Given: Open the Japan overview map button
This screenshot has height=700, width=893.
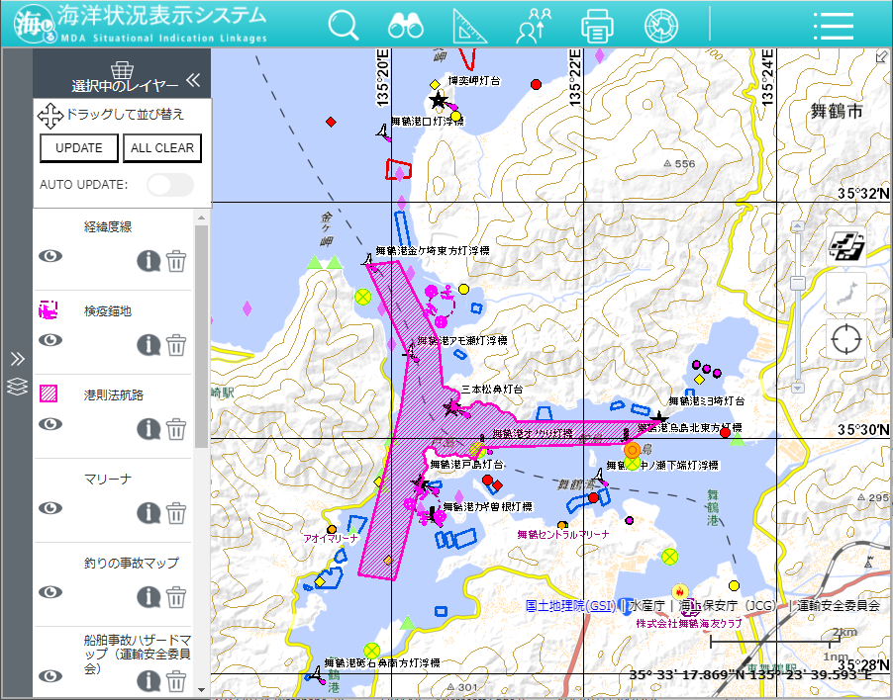Looking at the screenshot, I should click(x=846, y=293).
